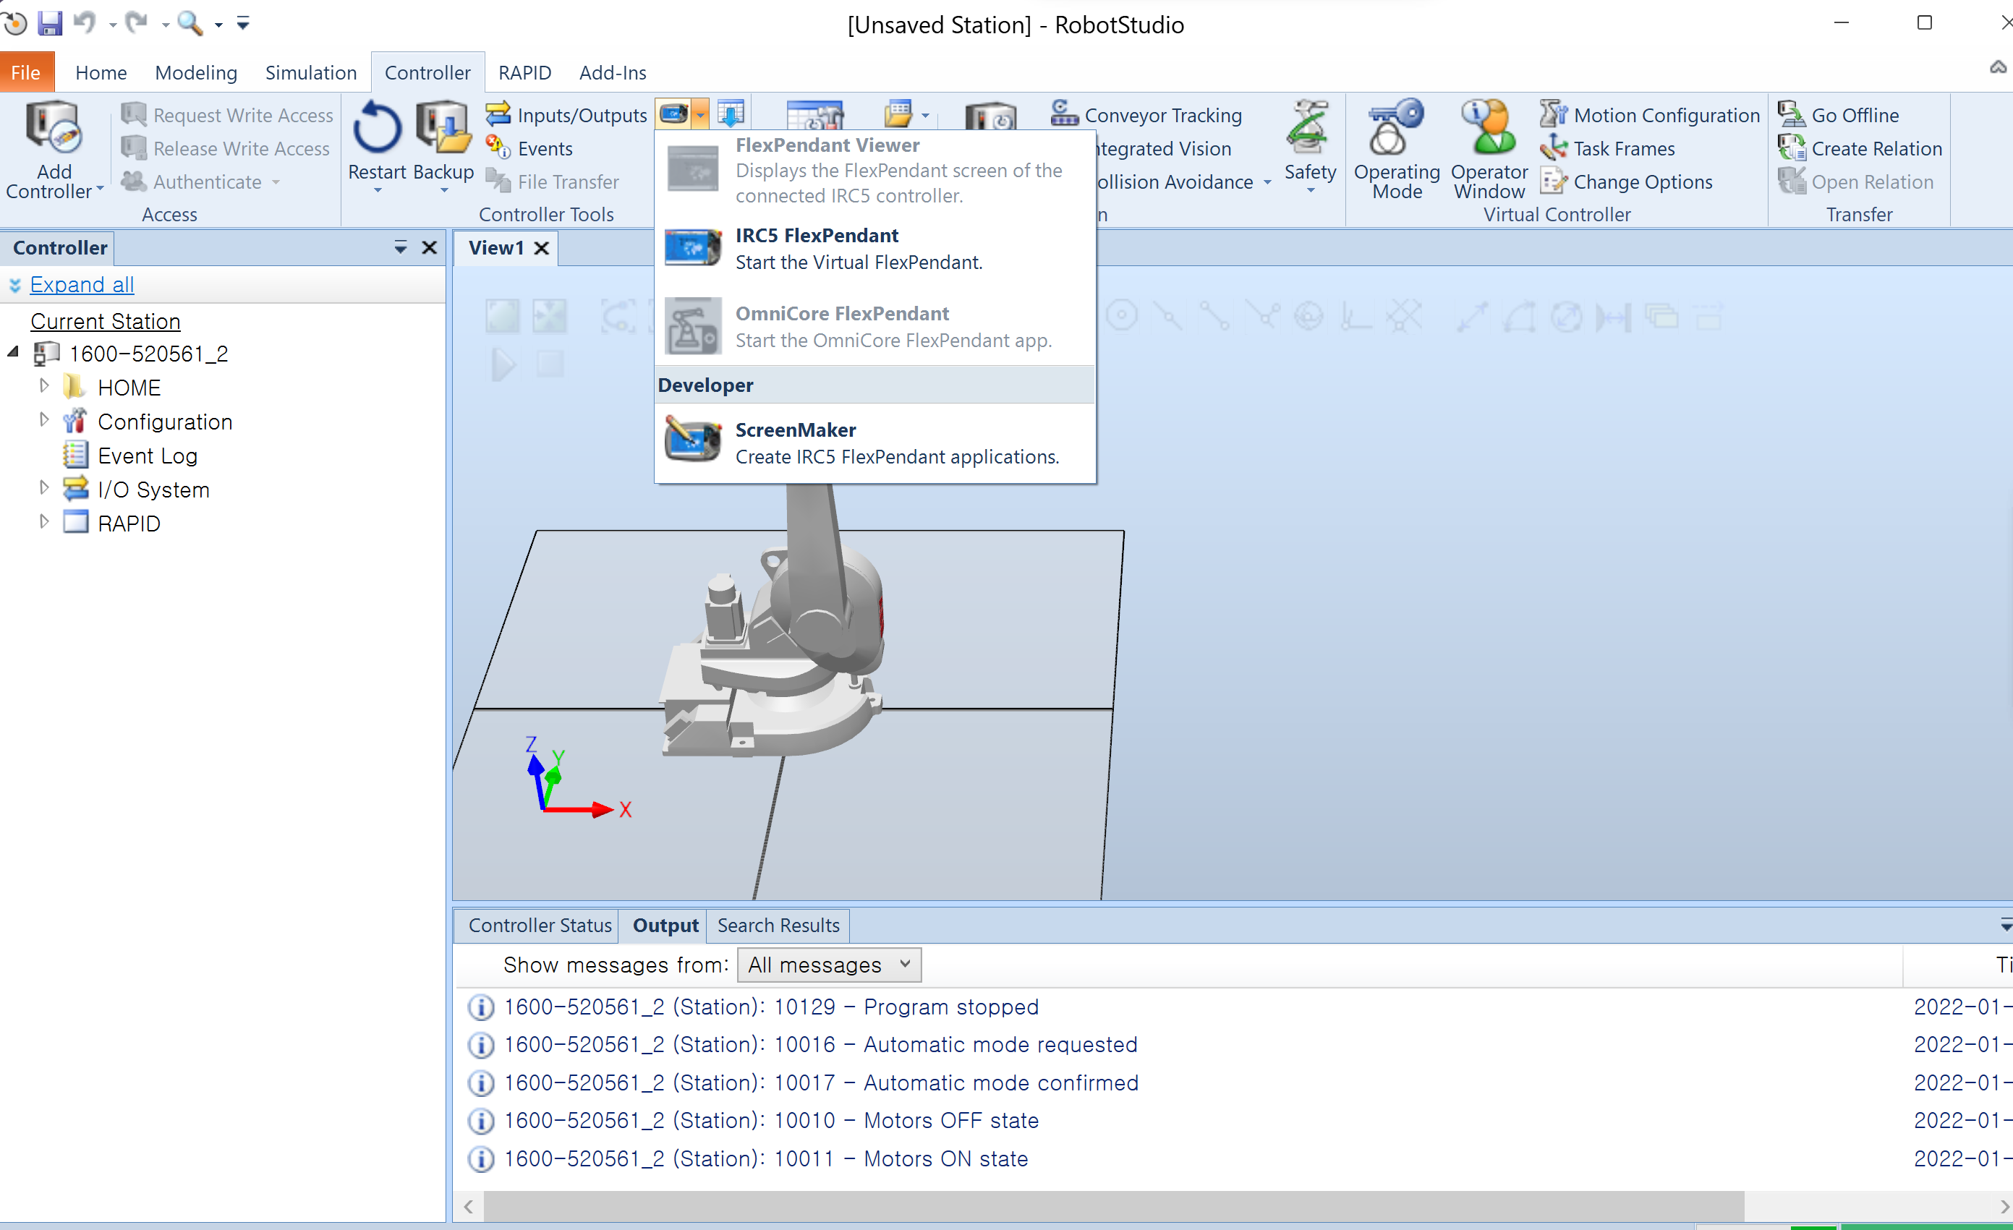Click the Create Relation icon
This screenshot has width=2013, height=1230.
[1792, 148]
